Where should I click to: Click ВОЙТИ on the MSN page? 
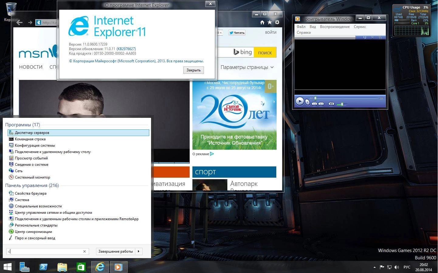271,32
